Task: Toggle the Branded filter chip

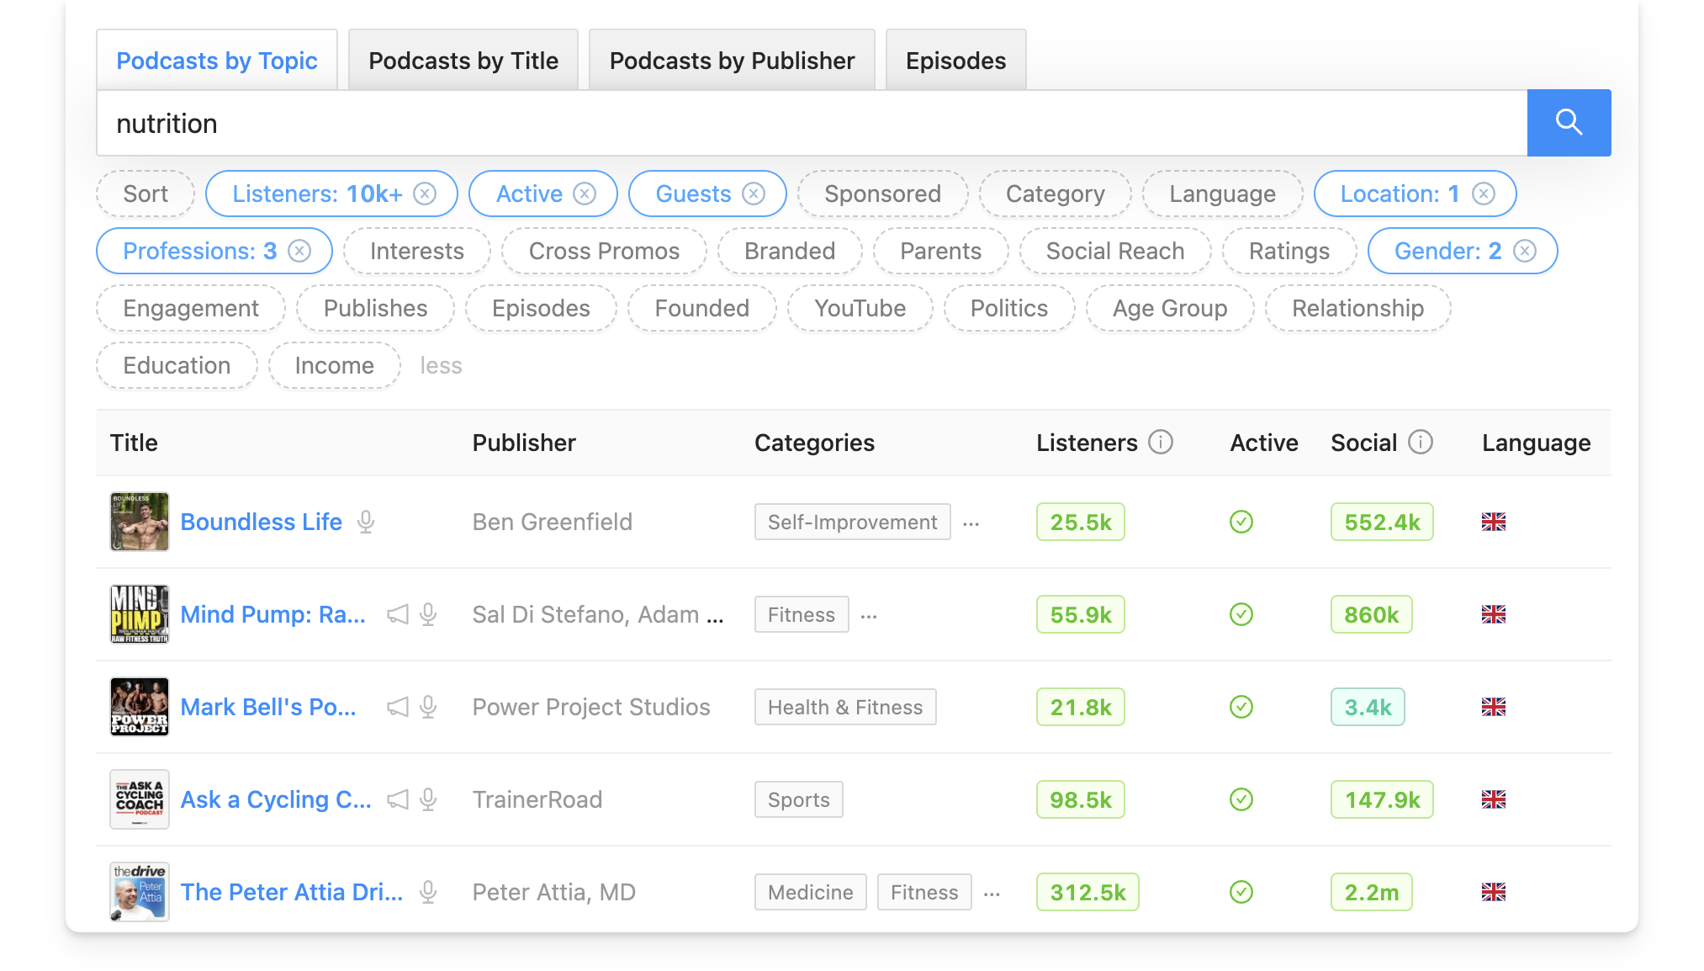Action: (x=789, y=252)
